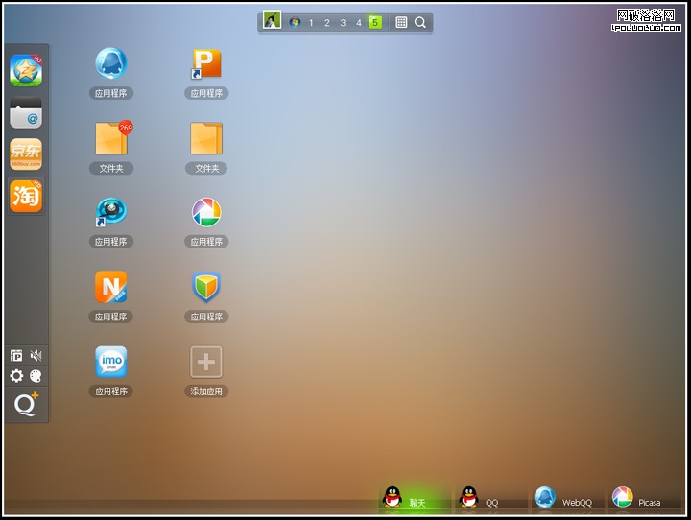
Task: Open the imo chat application icon
Action: click(111, 362)
